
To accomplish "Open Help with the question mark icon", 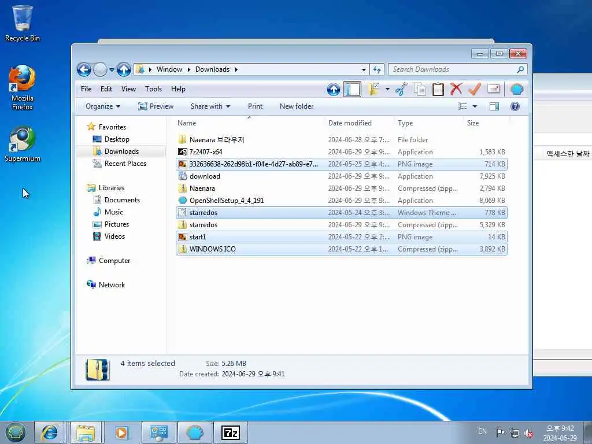I will 515,106.
